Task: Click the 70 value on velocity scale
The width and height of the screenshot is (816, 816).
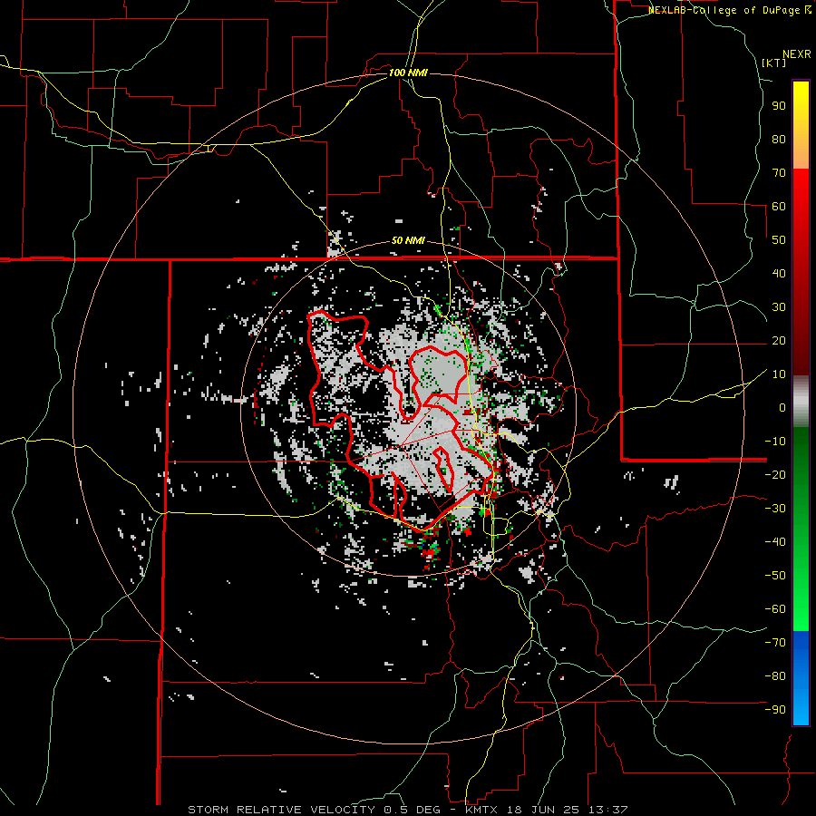Action: click(779, 173)
